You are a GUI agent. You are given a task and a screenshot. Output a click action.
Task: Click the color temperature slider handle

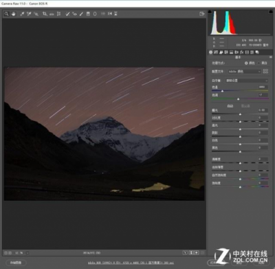pyautogui.click(x=222, y=91)
